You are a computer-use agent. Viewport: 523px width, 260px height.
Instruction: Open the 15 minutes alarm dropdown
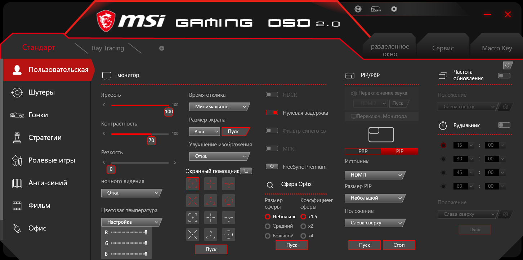[x=463, y=145]
